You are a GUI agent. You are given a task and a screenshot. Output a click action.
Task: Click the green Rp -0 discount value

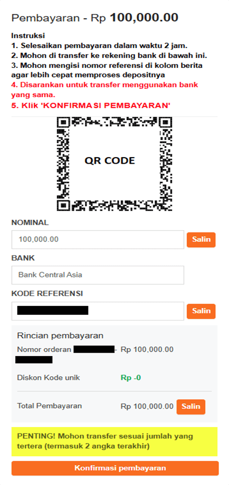pyautogui.click(x=131, y=378)
